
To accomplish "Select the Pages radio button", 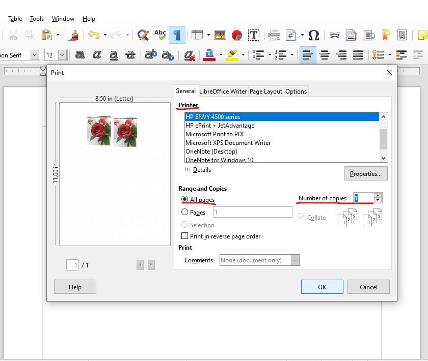I will point(185,212).
